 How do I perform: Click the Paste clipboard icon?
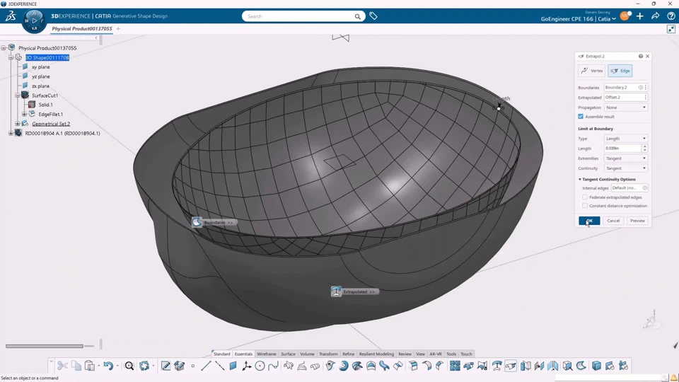click(90, 366)
